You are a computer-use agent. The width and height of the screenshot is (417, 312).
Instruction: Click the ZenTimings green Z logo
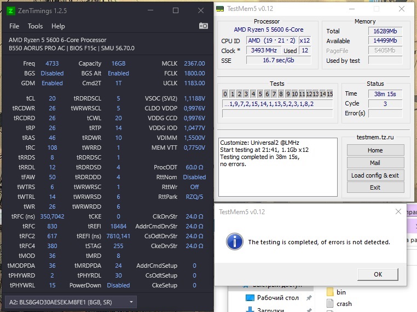[10, 11]
